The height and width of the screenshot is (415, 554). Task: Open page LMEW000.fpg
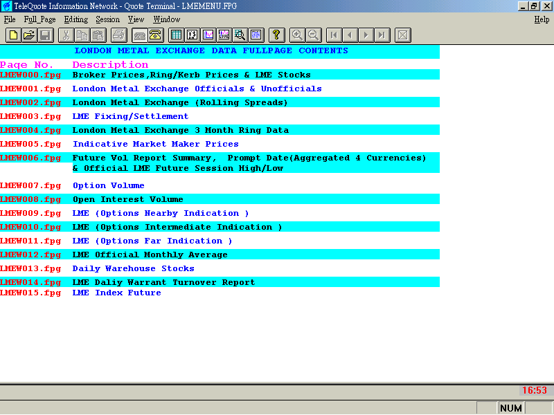tap(30, 75)
